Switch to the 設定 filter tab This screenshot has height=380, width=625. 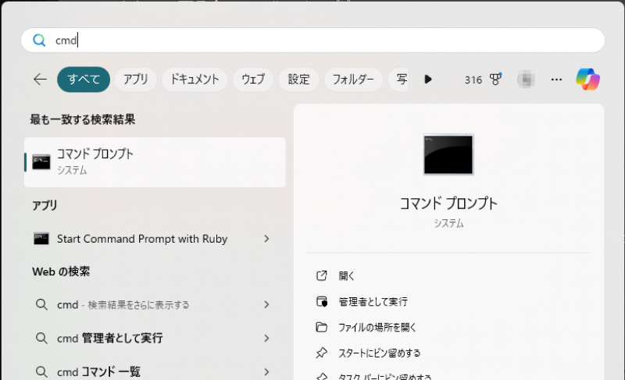click(299, 80)
